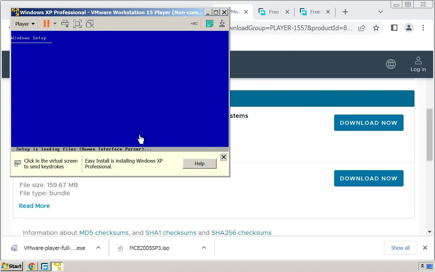This screenshot has height=272, width=435.
Task: Open the Read More link
Action: tap(34, 206)
